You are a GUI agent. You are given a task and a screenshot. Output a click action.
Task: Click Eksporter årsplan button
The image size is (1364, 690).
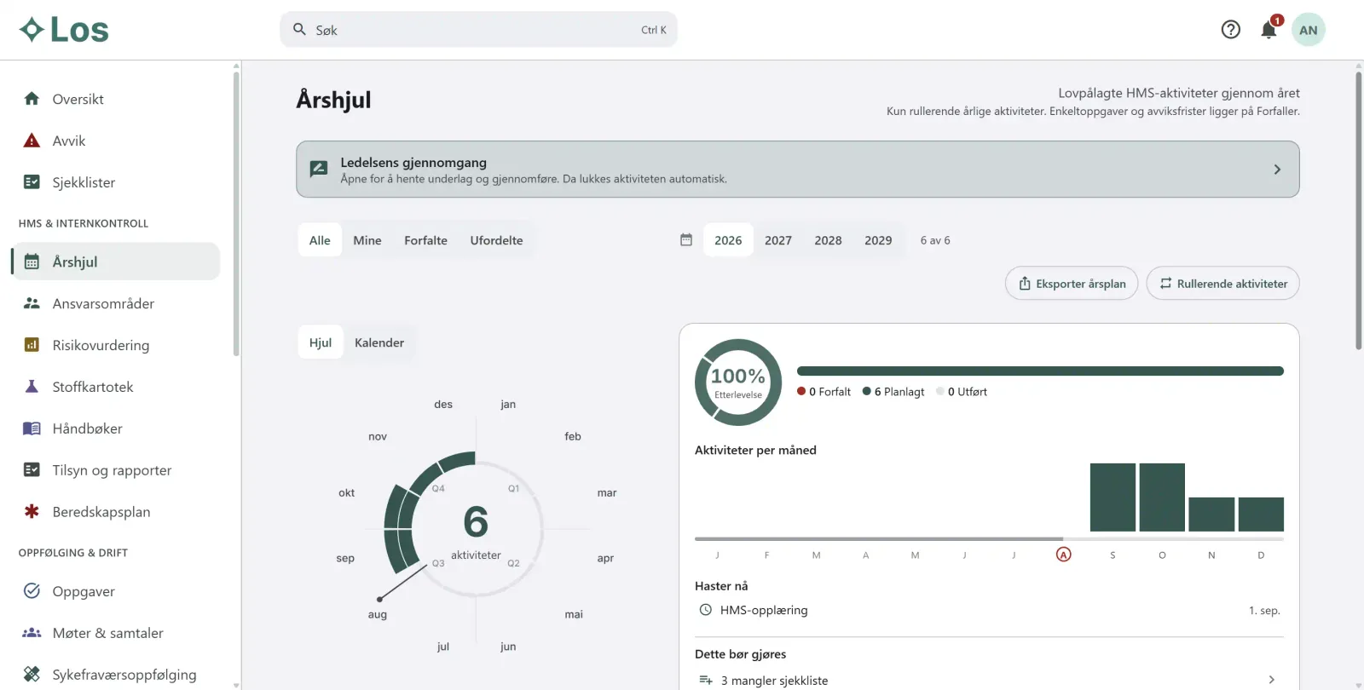pyautogui.click(x=1072, y=284)
